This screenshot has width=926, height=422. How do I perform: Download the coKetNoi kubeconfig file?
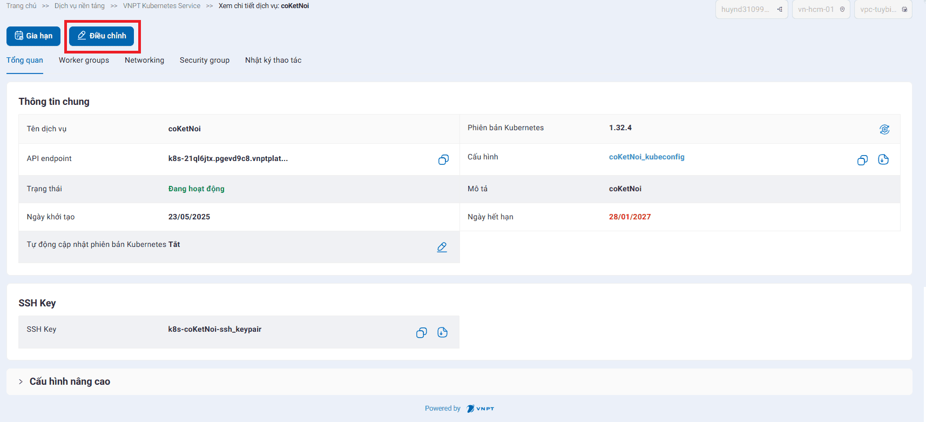tap(883, 159)
